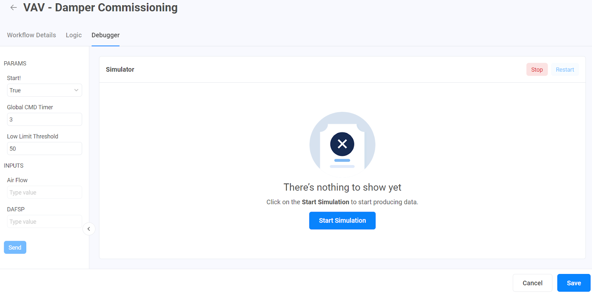
Task: Click the empty-state X illustration
Action: coord(342,144)
